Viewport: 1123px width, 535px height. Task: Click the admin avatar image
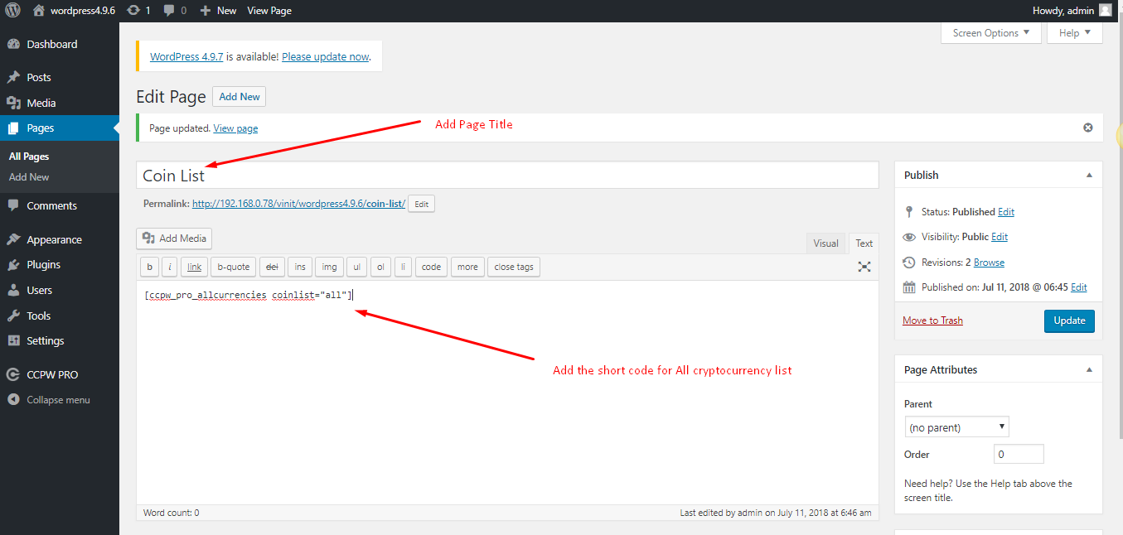click(x=1106, y=11)
